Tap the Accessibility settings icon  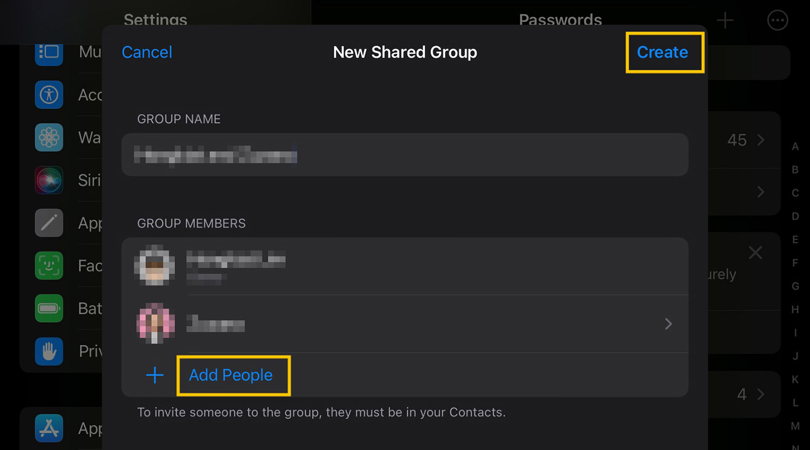(49, 95)
